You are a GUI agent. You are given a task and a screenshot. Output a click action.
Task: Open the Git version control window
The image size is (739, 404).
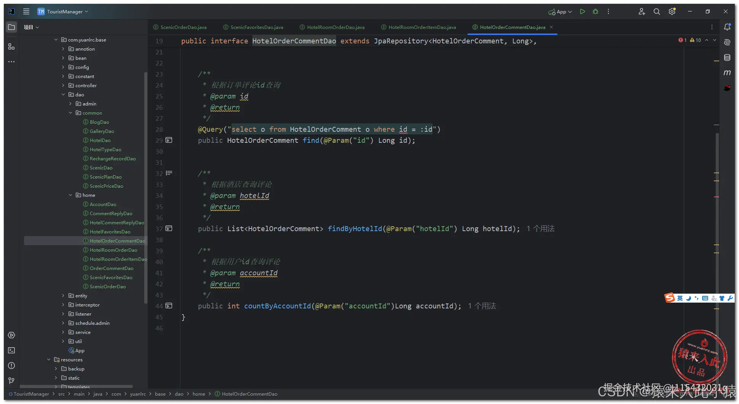[11, 381]
